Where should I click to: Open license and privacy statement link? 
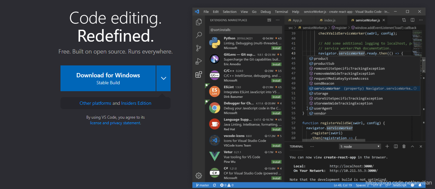point(115,123)
